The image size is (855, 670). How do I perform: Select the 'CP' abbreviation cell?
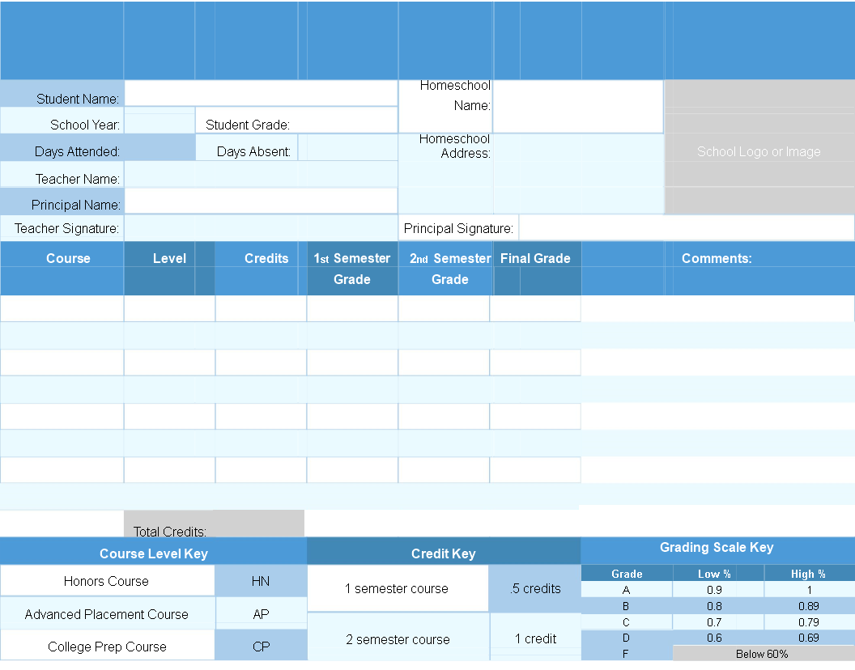point(261,646)
